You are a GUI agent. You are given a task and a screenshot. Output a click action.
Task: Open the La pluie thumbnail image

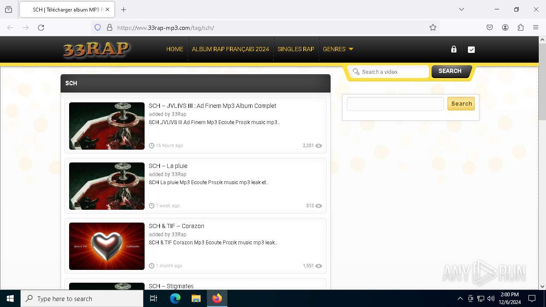point(107,186)
